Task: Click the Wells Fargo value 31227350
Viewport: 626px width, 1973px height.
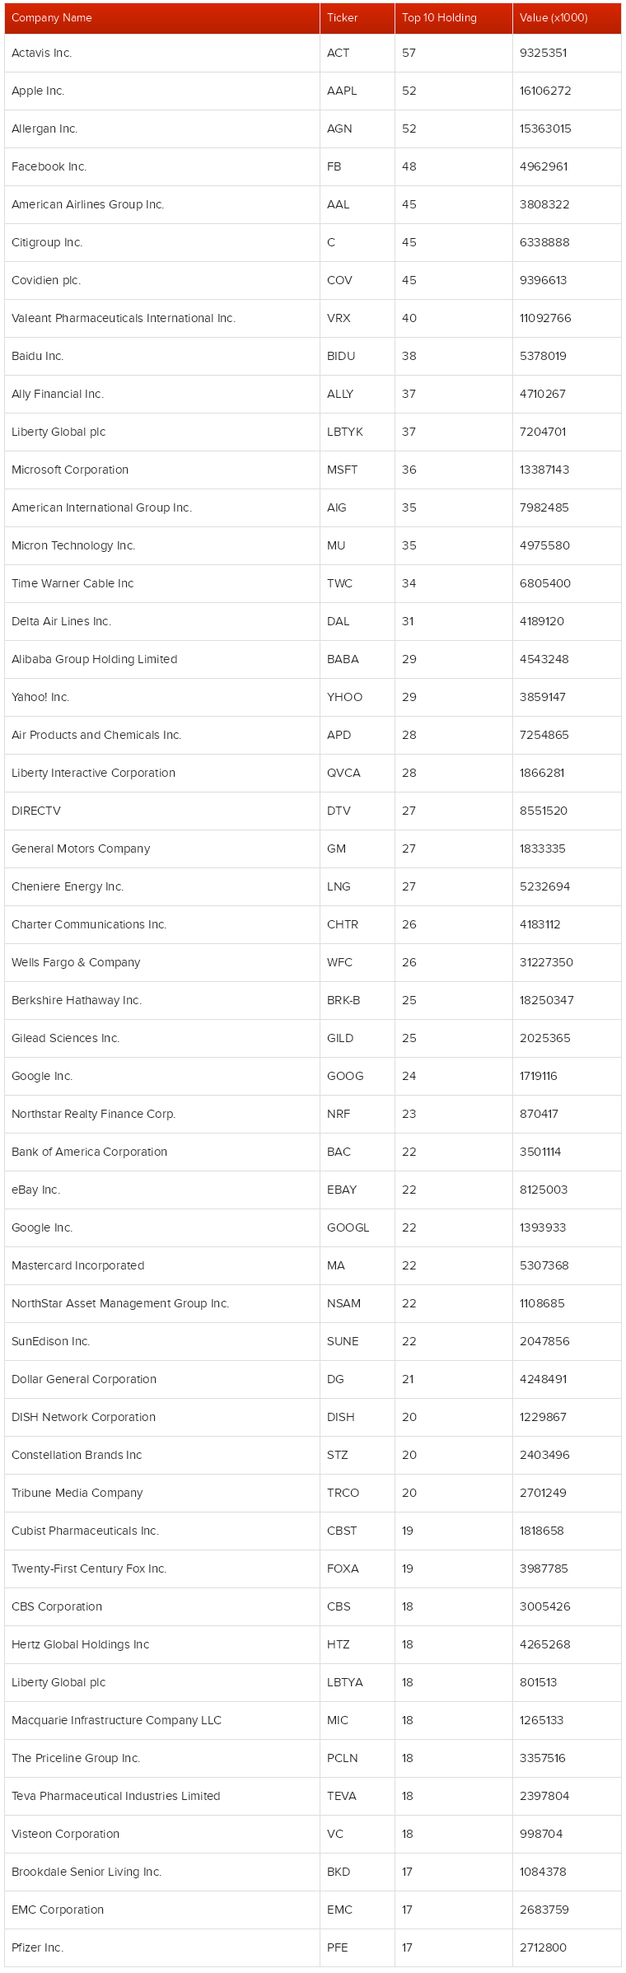Action: tap(546, 962)
